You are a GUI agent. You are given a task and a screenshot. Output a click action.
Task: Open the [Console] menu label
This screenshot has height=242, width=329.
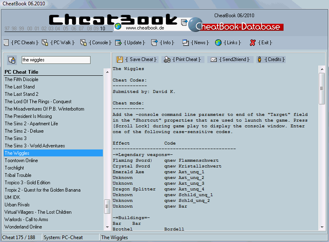tap(100, 43)
